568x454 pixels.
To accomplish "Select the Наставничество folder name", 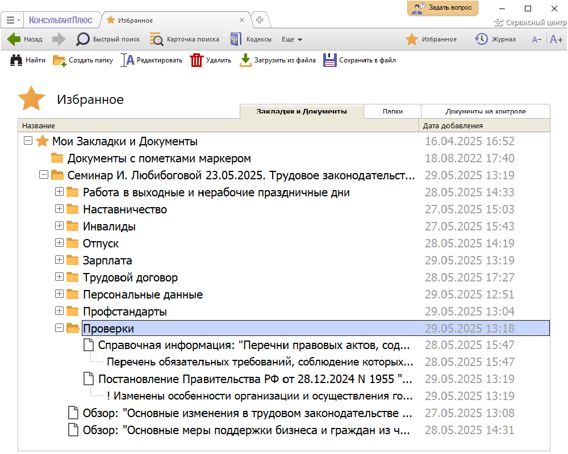I will click(125, 209).
